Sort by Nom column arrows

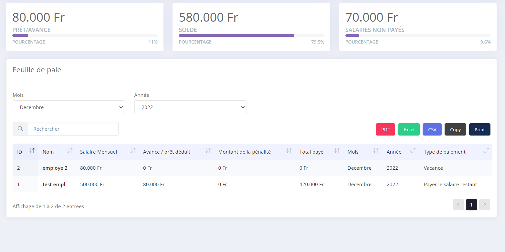tap(69, 151)
